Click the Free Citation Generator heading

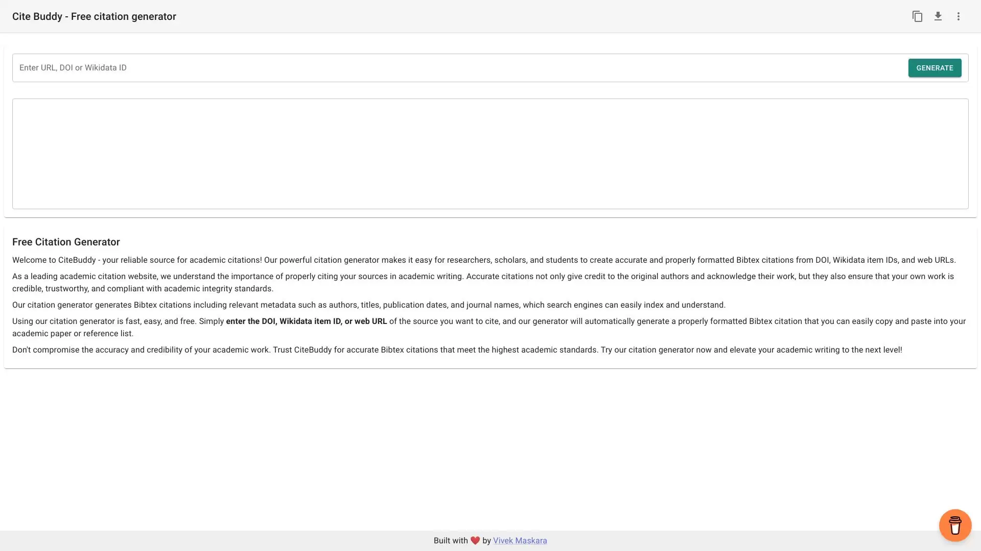[x=66, y=242]
